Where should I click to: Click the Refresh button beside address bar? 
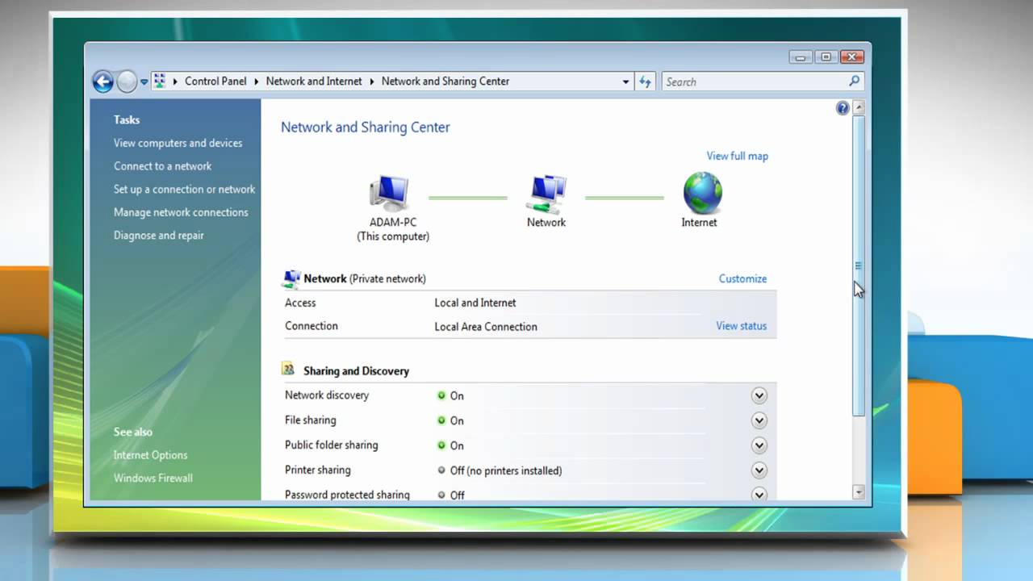645,82
